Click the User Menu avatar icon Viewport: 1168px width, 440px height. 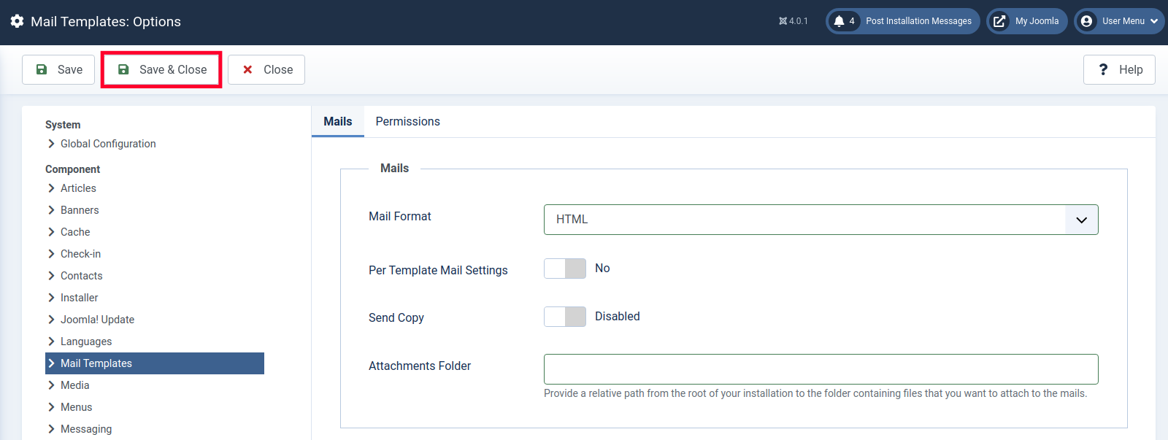tap(1086, 21)
